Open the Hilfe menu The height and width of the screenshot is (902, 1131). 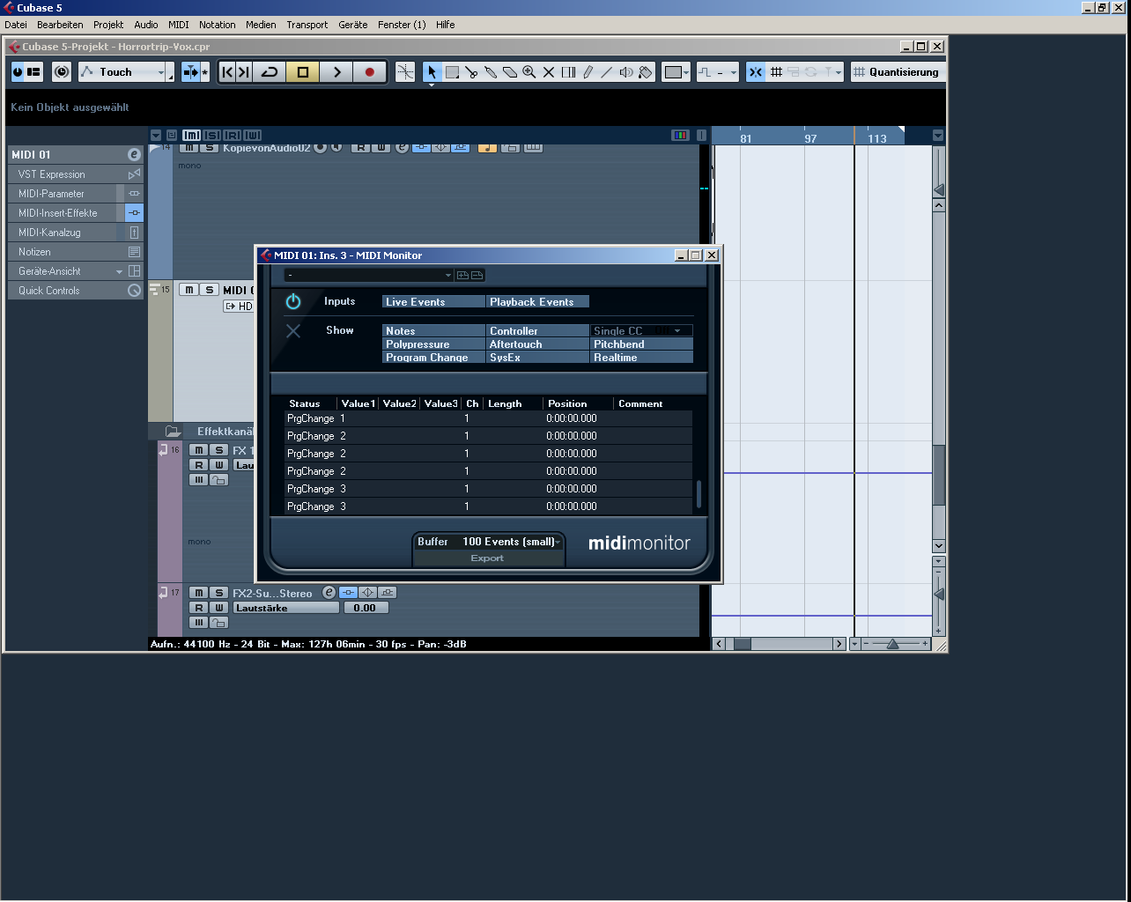tap(446, 25)
